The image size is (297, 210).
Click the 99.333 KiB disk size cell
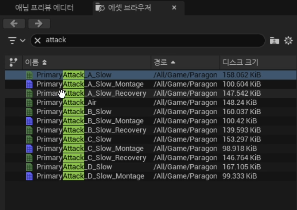pos(240,176)
